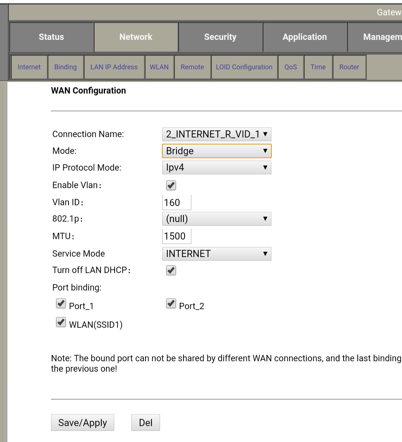Switch to the Status tab
The width and height of the screenshot is (402, 442).
click(x=51, y=37)
